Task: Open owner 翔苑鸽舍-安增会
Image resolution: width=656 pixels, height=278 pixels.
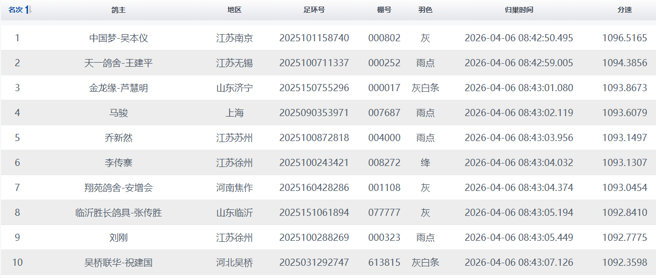Action: [119, 188]
